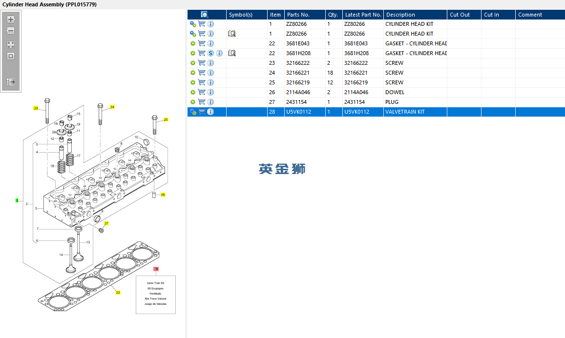This screenshot has width=565, height=338.
Task: Click quantity 12 for screw 32166219
Action: (334, 82)
